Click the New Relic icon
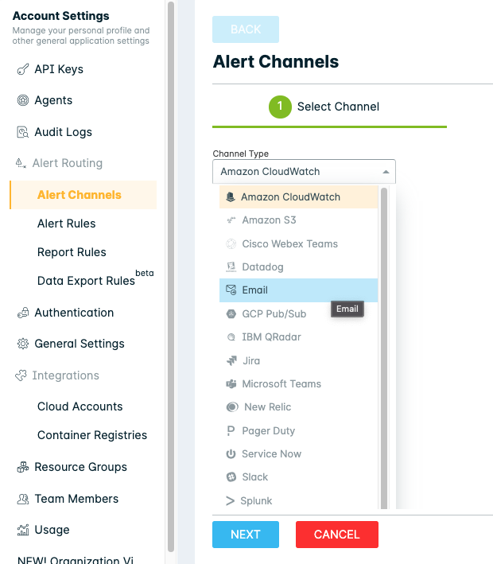 tap(232, 406)
